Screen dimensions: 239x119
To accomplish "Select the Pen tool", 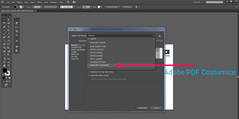I will pos(4,27).
